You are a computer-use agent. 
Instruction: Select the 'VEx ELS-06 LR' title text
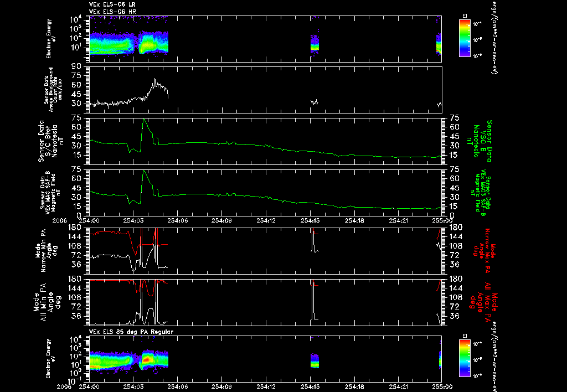[x=112, y=4]
